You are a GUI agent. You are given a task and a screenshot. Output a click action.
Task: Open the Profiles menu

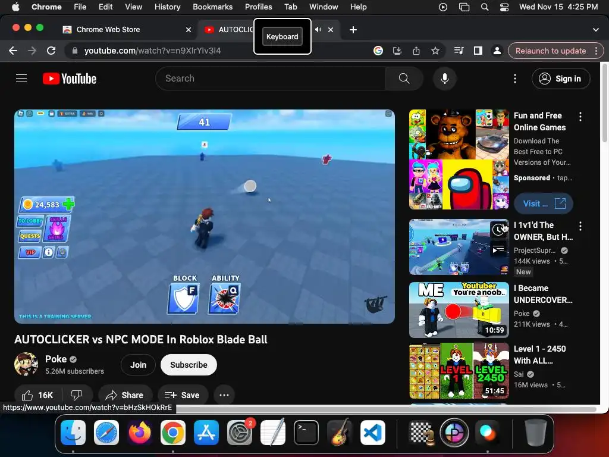click(258, 7)
